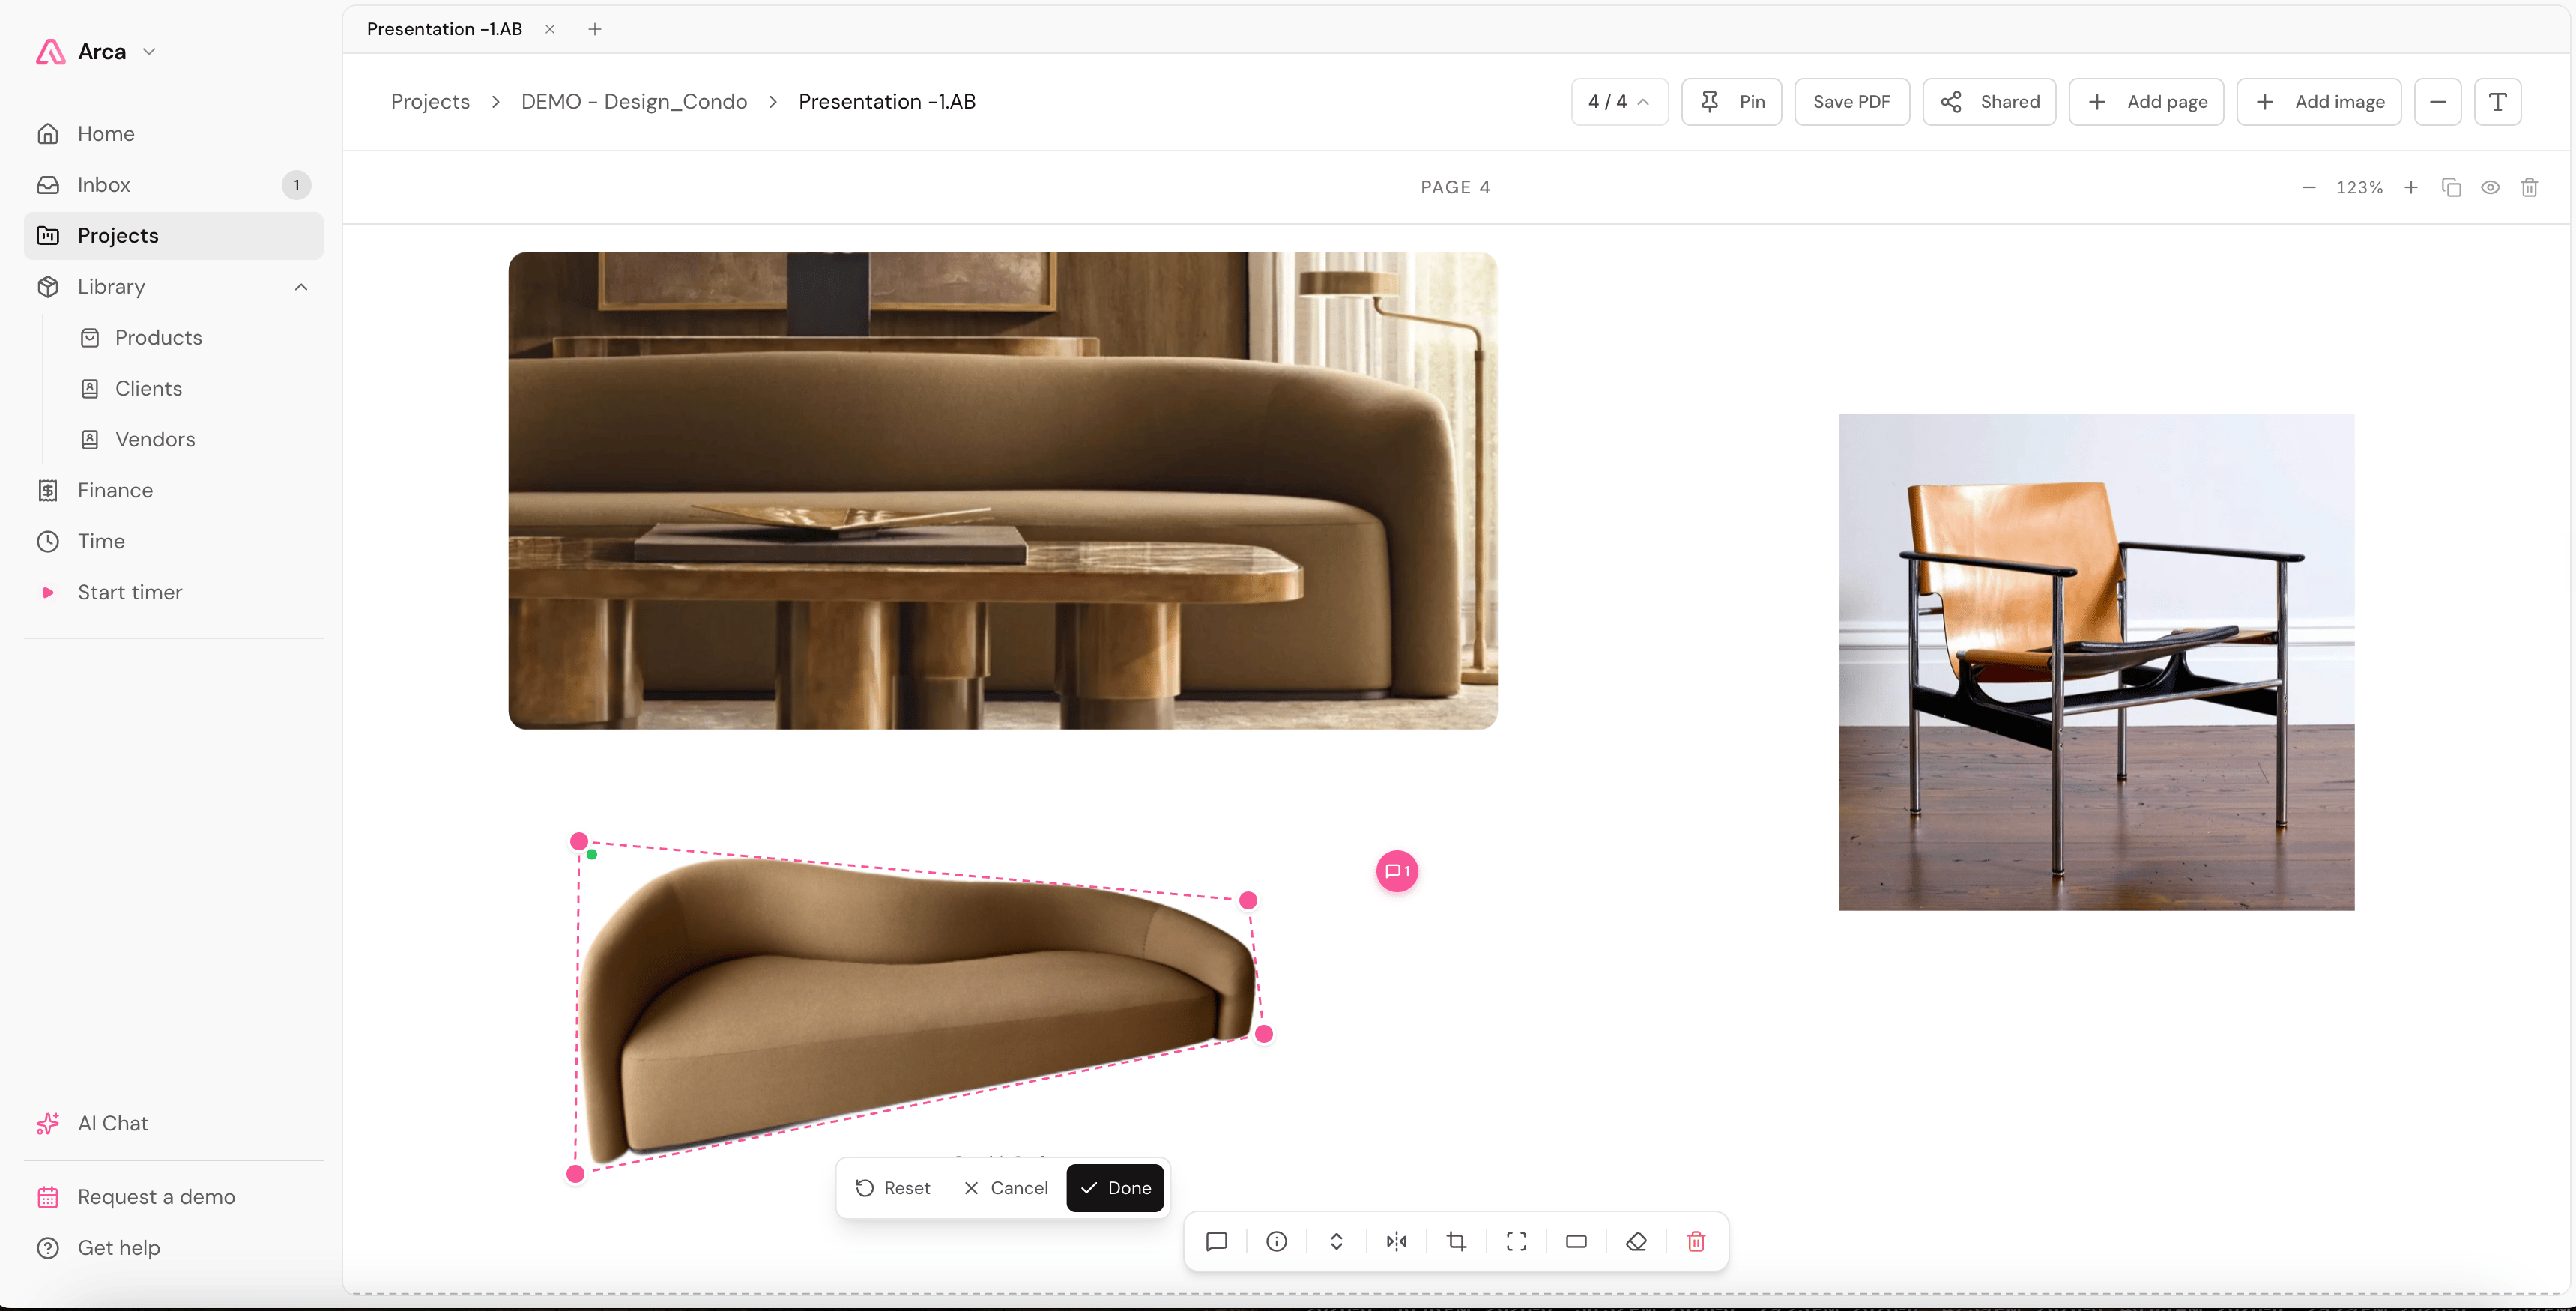This screenshot has width=2576, height=1311.
Task: Click the top-right pink corner handle
Action: [x=1248, y=901]
